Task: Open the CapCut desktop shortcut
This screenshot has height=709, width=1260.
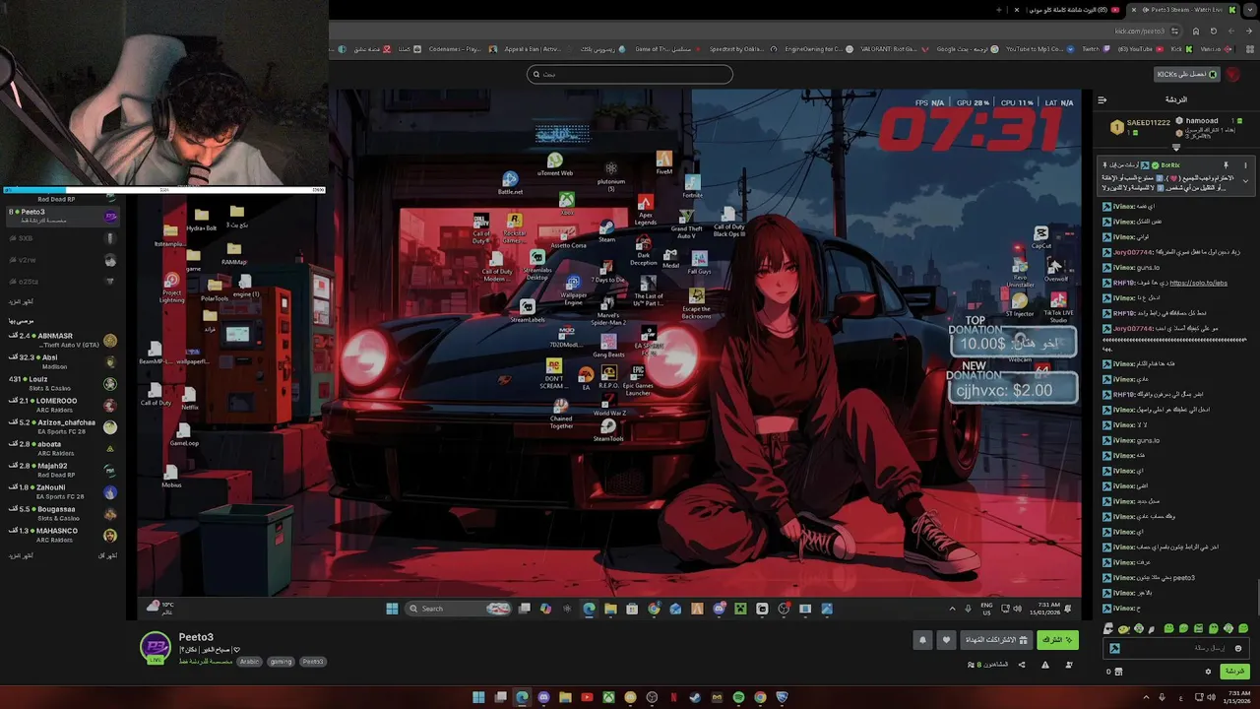Action: coord(1040,237)
